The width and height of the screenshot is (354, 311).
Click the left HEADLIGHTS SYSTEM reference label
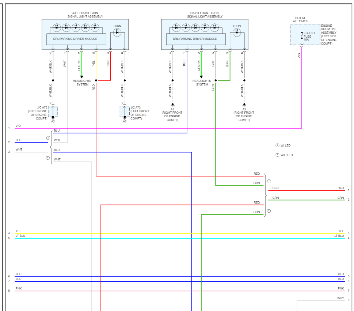(x=82, y=83)
